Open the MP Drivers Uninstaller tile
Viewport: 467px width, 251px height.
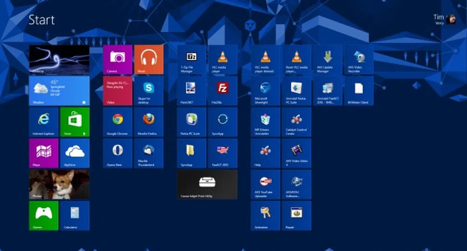tap(265, 122)
